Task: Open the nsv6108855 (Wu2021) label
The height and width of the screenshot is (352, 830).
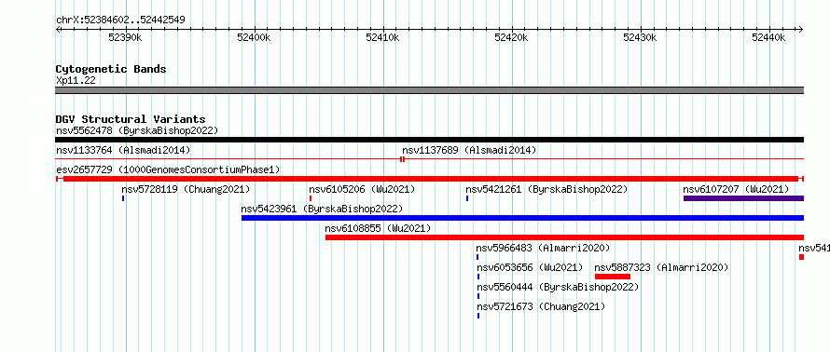Action: point(378,228)
